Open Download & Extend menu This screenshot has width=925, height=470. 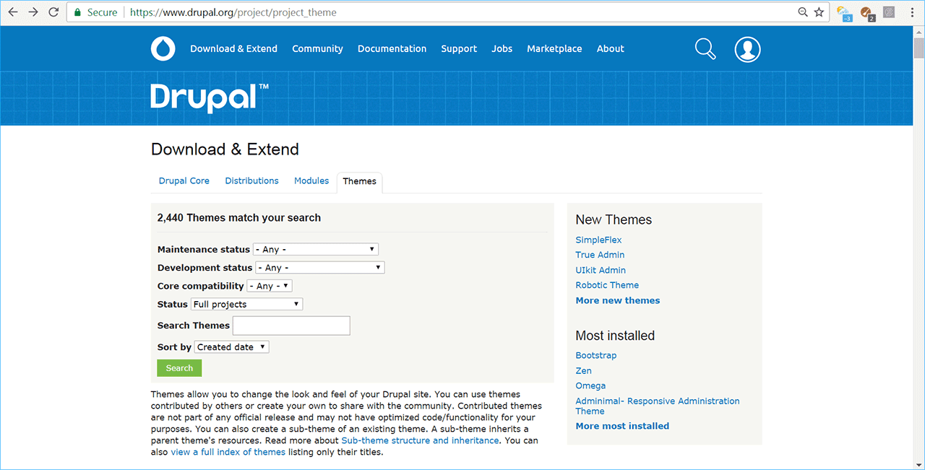[233, 48]
